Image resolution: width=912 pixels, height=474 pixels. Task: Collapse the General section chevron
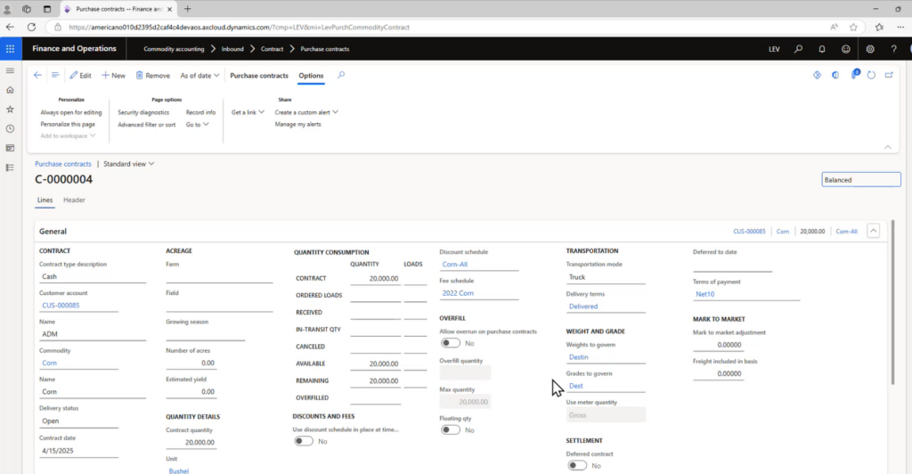873,231
